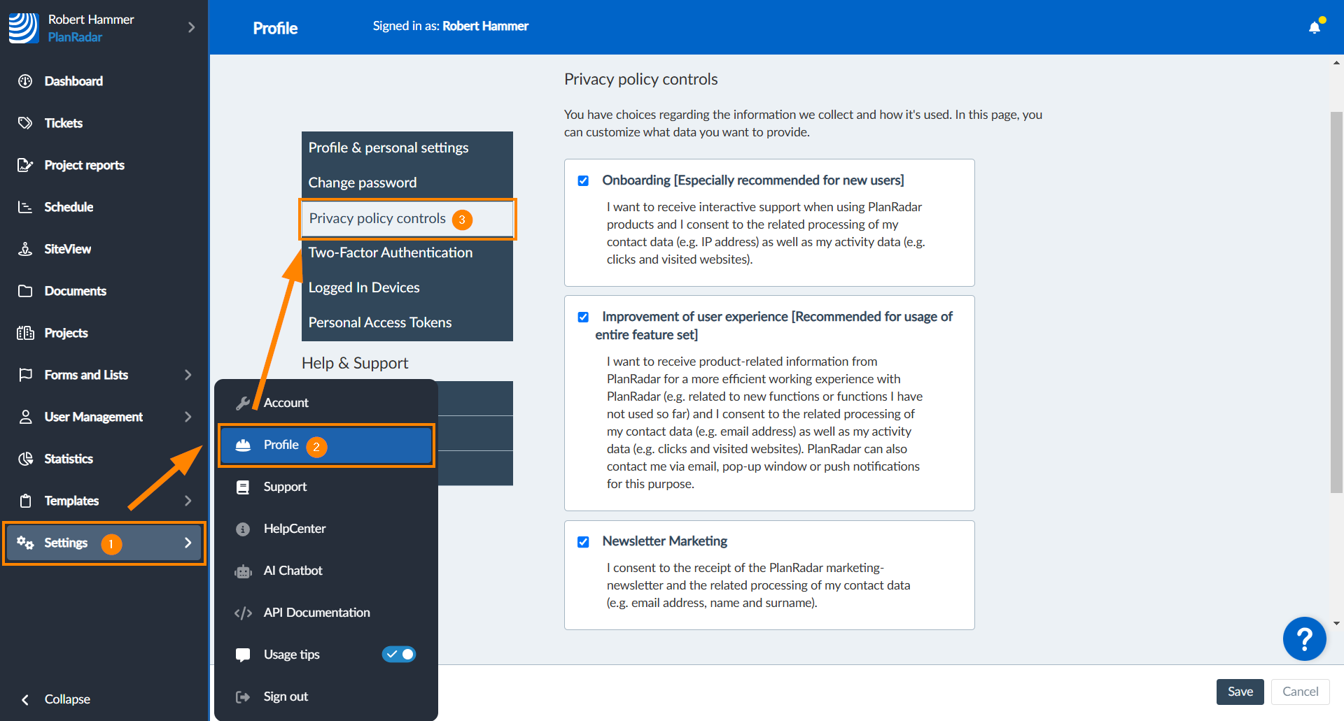Viewport: 1344px width, 721px height.
Task: Click the scrollbar up arrow
Action: [1336, 64]
